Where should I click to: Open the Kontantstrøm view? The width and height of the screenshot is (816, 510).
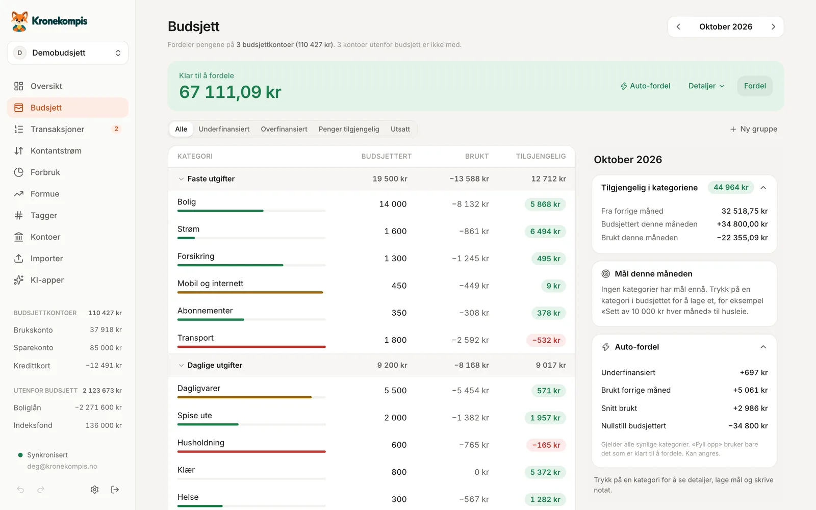coord(68,151)
